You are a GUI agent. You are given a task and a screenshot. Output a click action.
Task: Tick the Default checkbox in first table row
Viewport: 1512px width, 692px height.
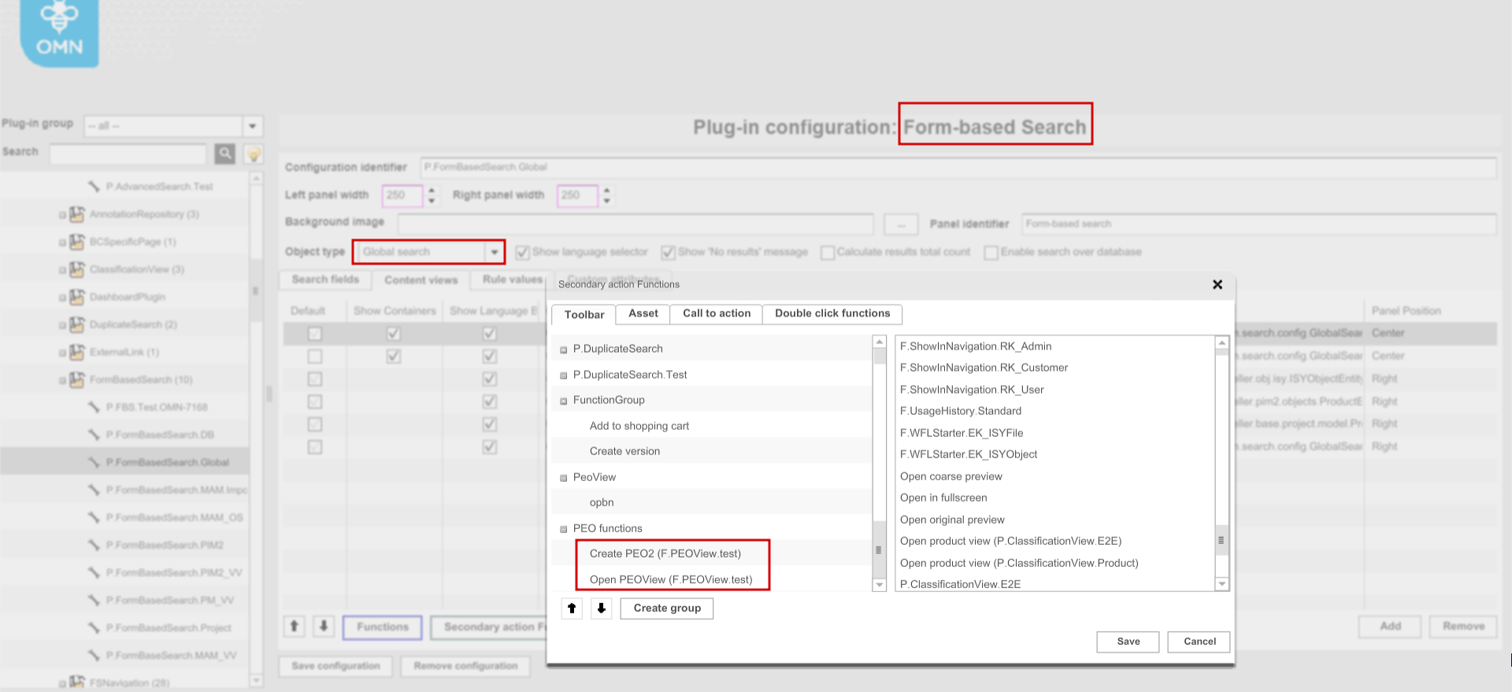click(315, 334)
